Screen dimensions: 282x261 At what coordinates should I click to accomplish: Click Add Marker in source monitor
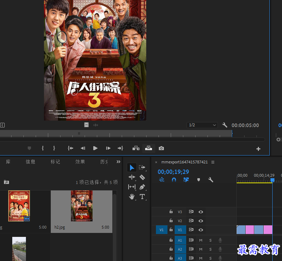29,148
